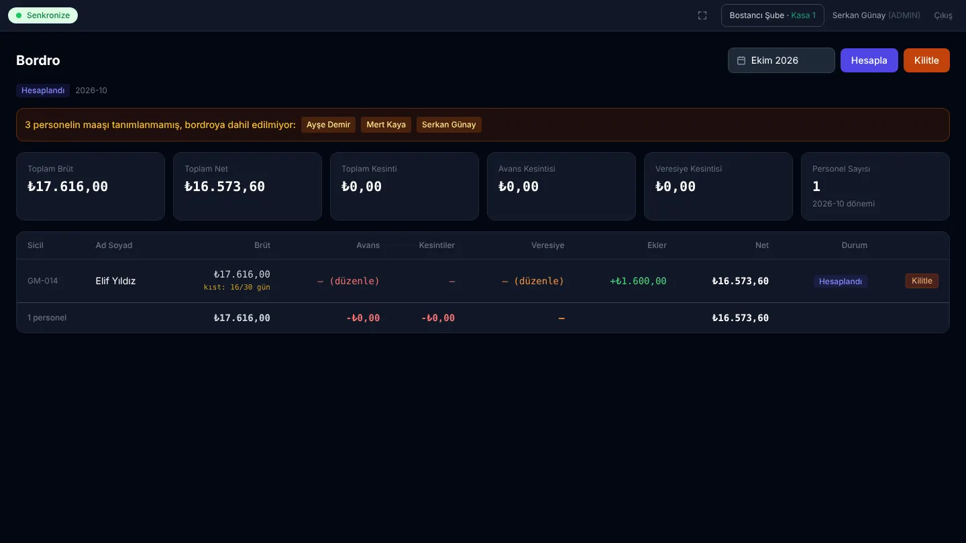The image size is (966, 543).
Task: Click the Hesaplandı badge under the Bordro title
Action: (x=43, y=90)
